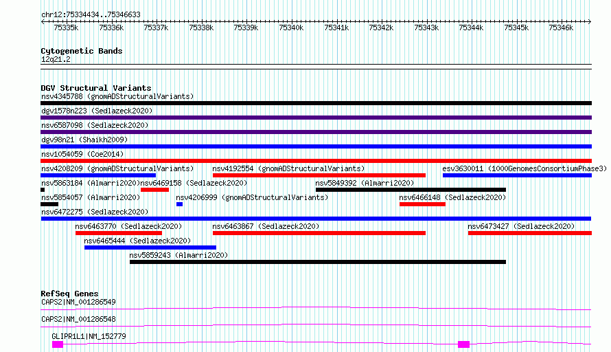Viewport: 611px width, 352px height.
Task: Click the short black nsv5854057 bar
Action: pos(49,204)
